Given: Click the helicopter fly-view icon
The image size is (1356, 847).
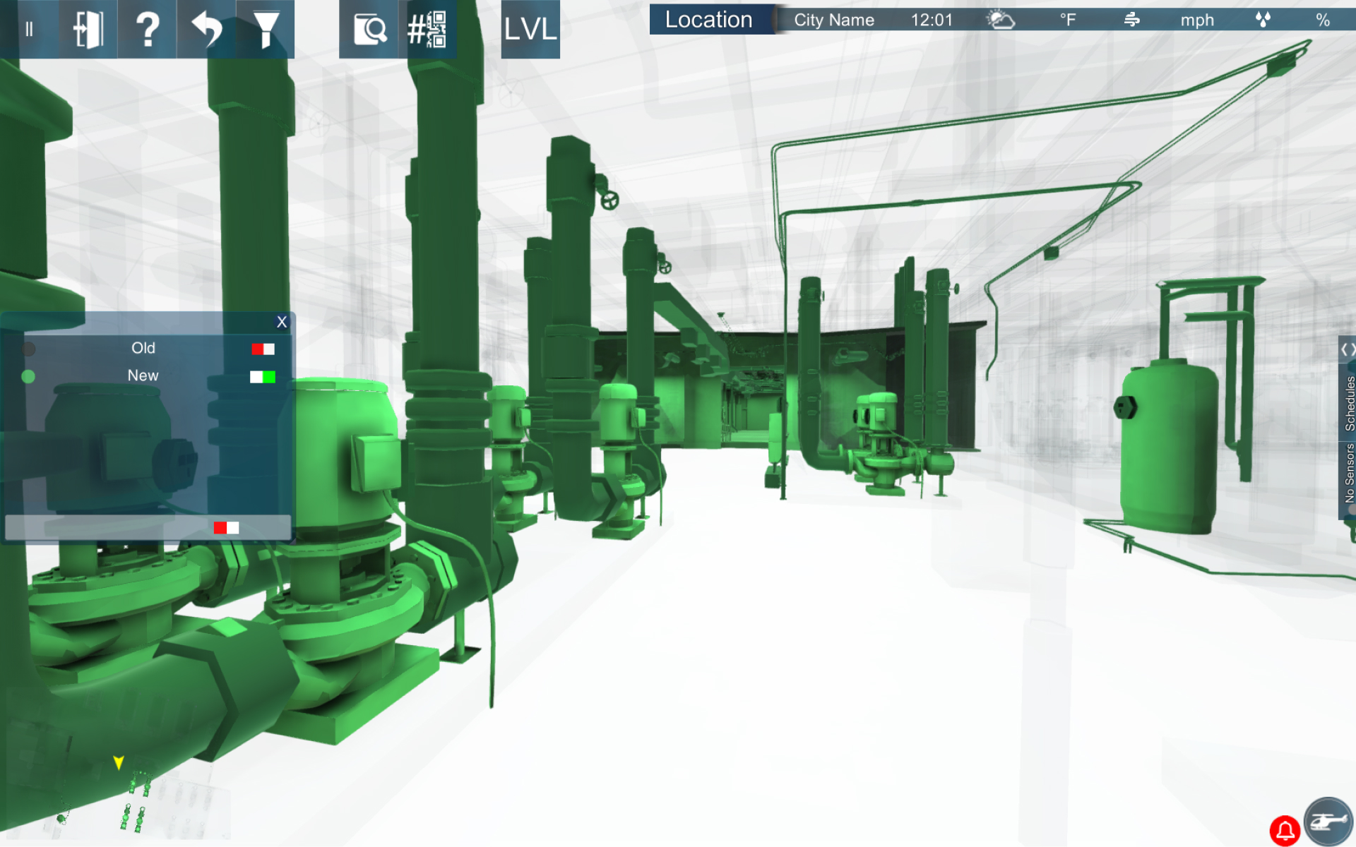Looking at the screenshot, I should [x=1328, y=822].
